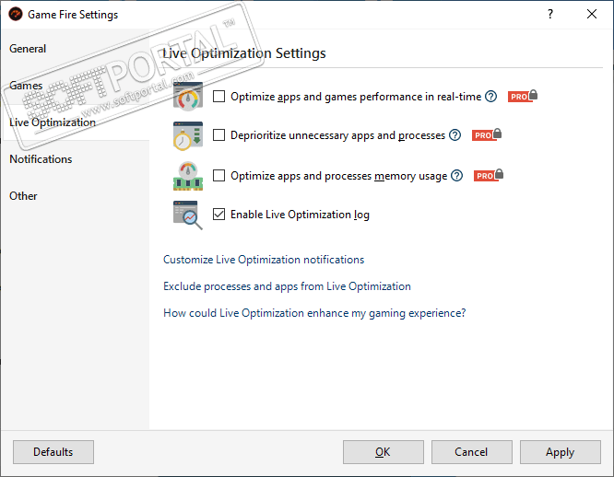Switch to the General settings tab
Image resolution: width=614 pixels, height=477 pixels.
click(29, 49)
